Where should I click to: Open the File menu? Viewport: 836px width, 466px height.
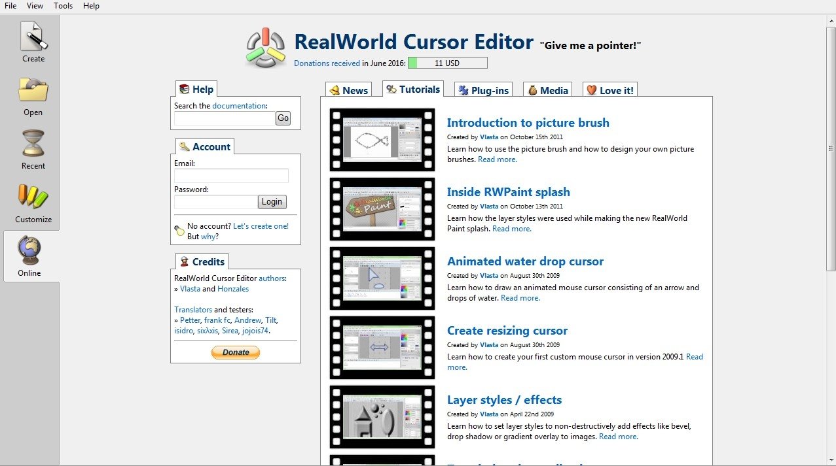(10, 6)
